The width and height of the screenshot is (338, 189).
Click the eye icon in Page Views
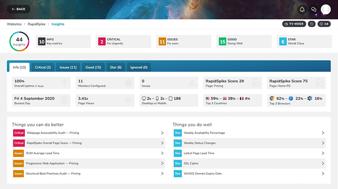[128, 100]
